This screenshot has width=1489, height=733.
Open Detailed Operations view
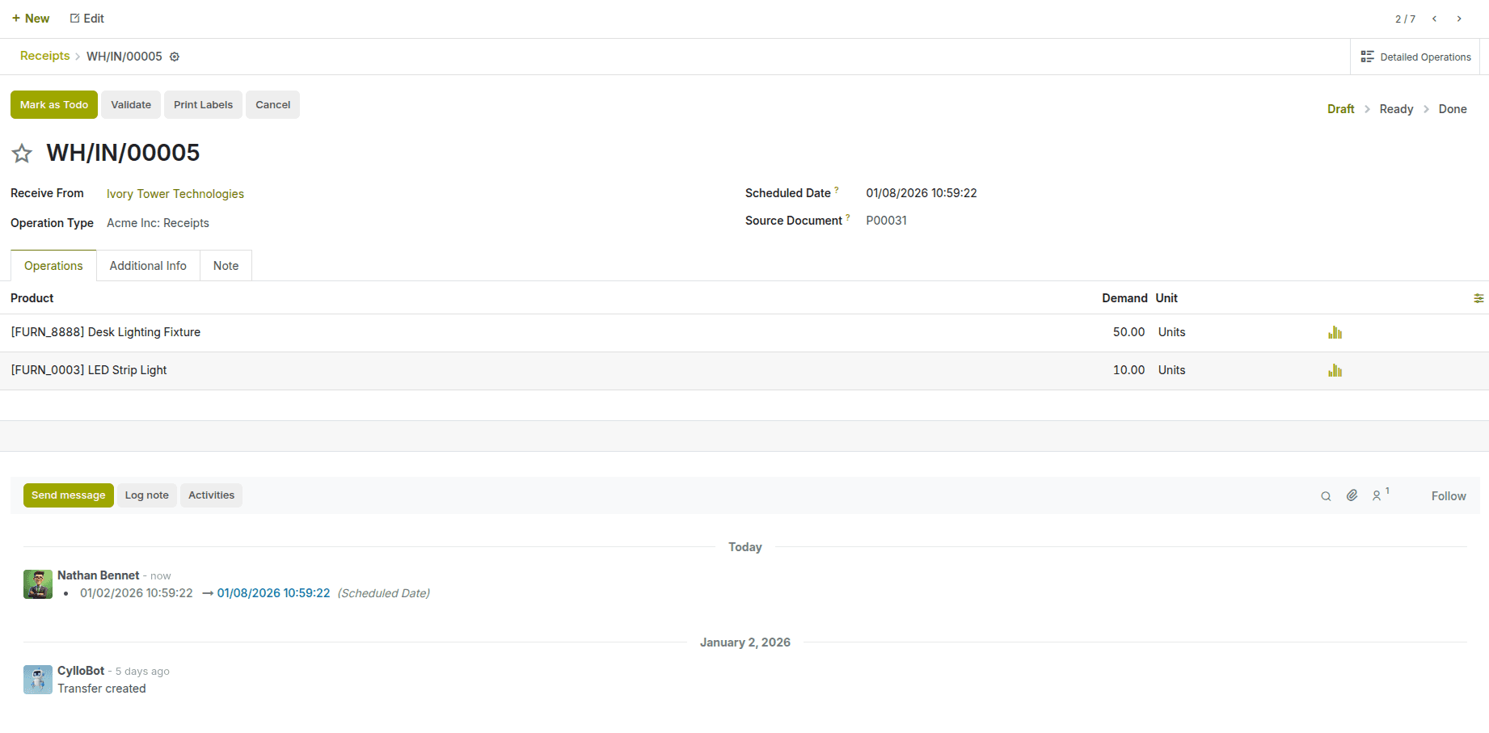[x=1415, y=57]
